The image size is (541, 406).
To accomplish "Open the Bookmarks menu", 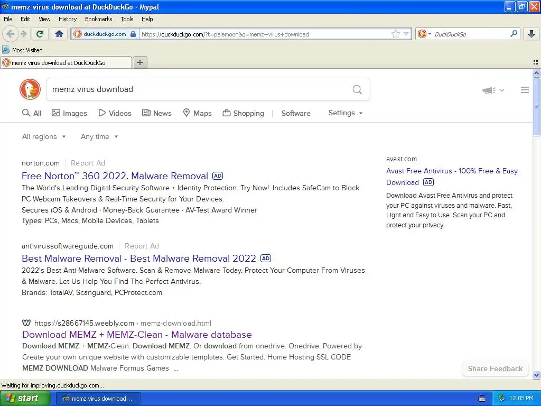I will [x=98, y=20].
